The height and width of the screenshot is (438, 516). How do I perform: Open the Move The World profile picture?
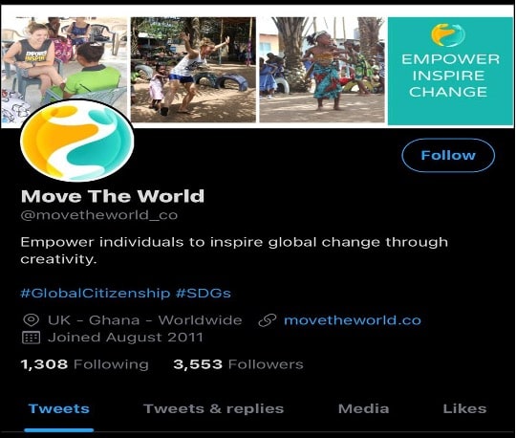pyautogui.click(x=77, y=141)
